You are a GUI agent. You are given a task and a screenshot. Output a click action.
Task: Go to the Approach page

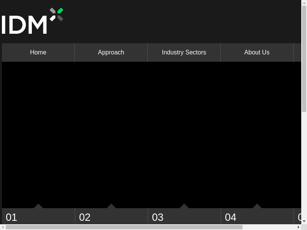111,53
